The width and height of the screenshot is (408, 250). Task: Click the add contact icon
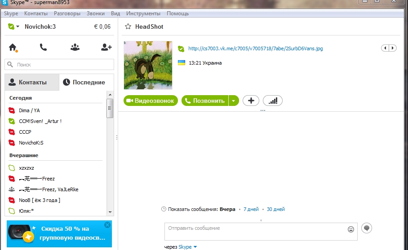(x=106, y=47)
